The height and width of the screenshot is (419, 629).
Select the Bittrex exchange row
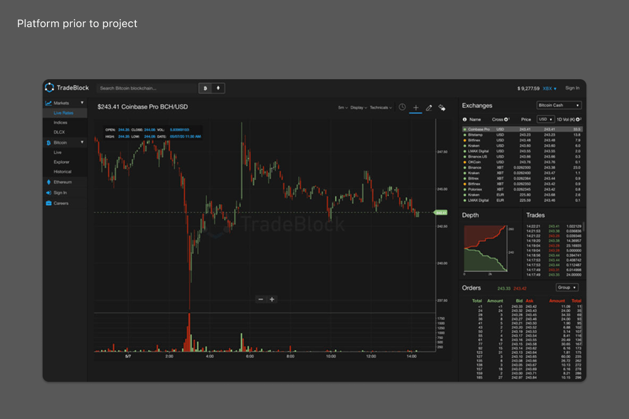click(522, 179)
